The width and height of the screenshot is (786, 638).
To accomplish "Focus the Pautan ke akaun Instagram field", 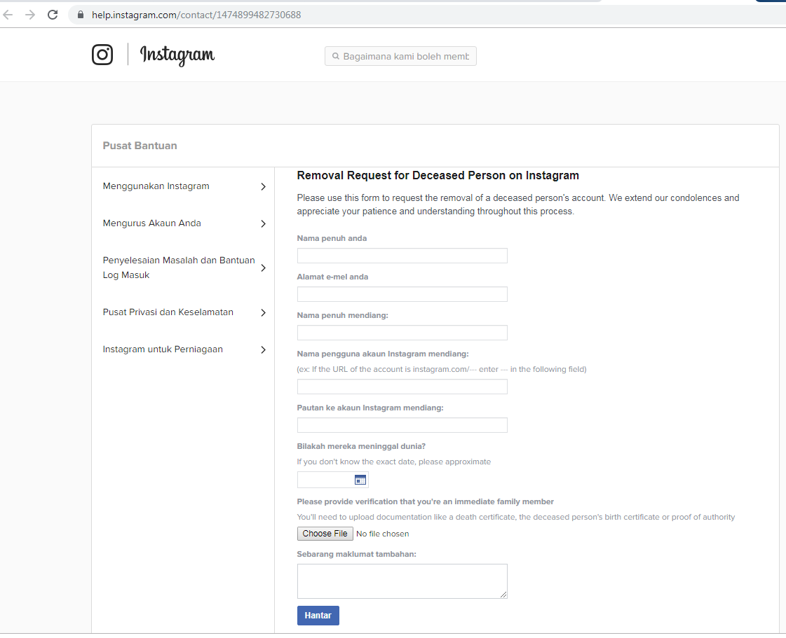I will pos(402,425).
